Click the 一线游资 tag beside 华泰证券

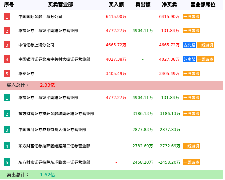click(x=191, y=74)
